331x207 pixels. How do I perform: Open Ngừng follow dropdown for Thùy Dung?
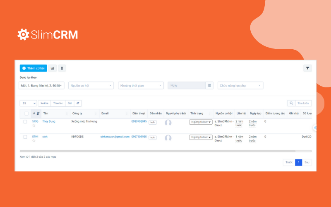201,122
